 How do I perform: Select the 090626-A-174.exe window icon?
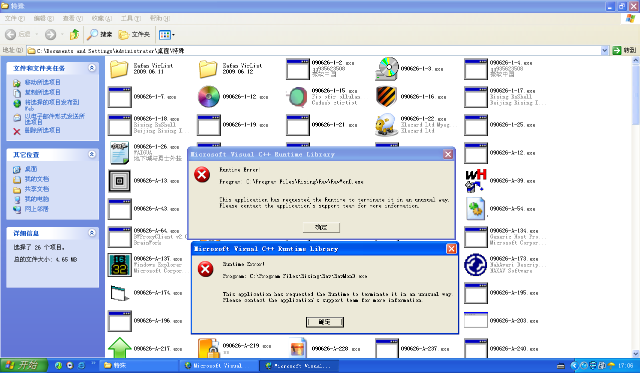click(x=120, y=293)
